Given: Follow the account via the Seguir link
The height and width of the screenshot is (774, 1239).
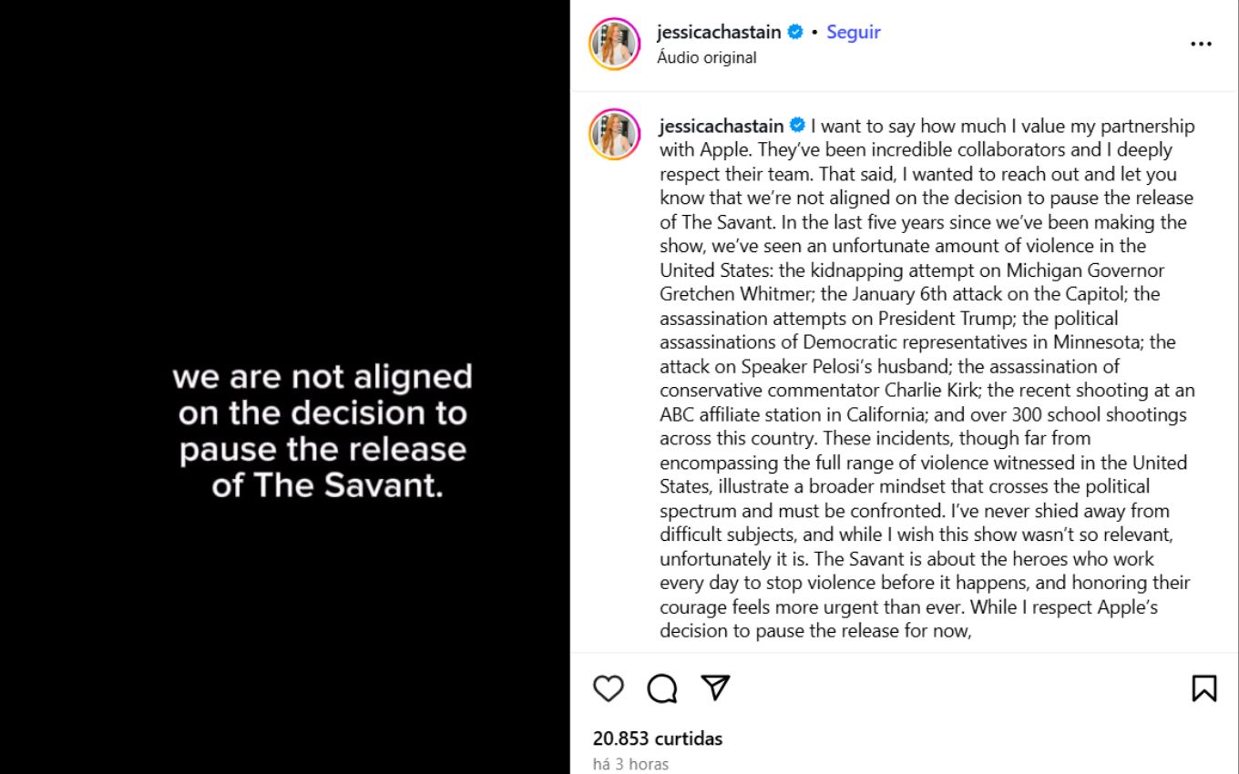Looking at the screenshot, I should pyautogui.click(x=853, y=32).
